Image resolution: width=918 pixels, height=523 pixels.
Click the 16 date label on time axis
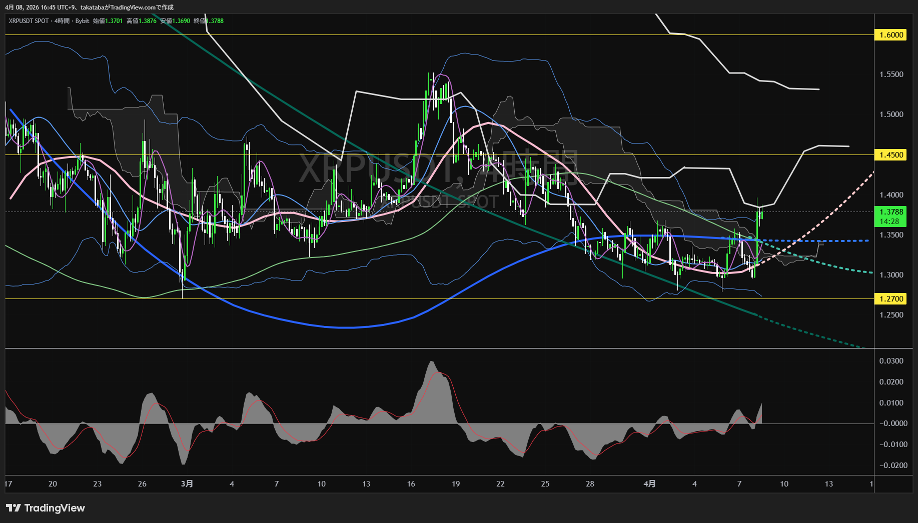pyautogui.click(x=411, y=483)
